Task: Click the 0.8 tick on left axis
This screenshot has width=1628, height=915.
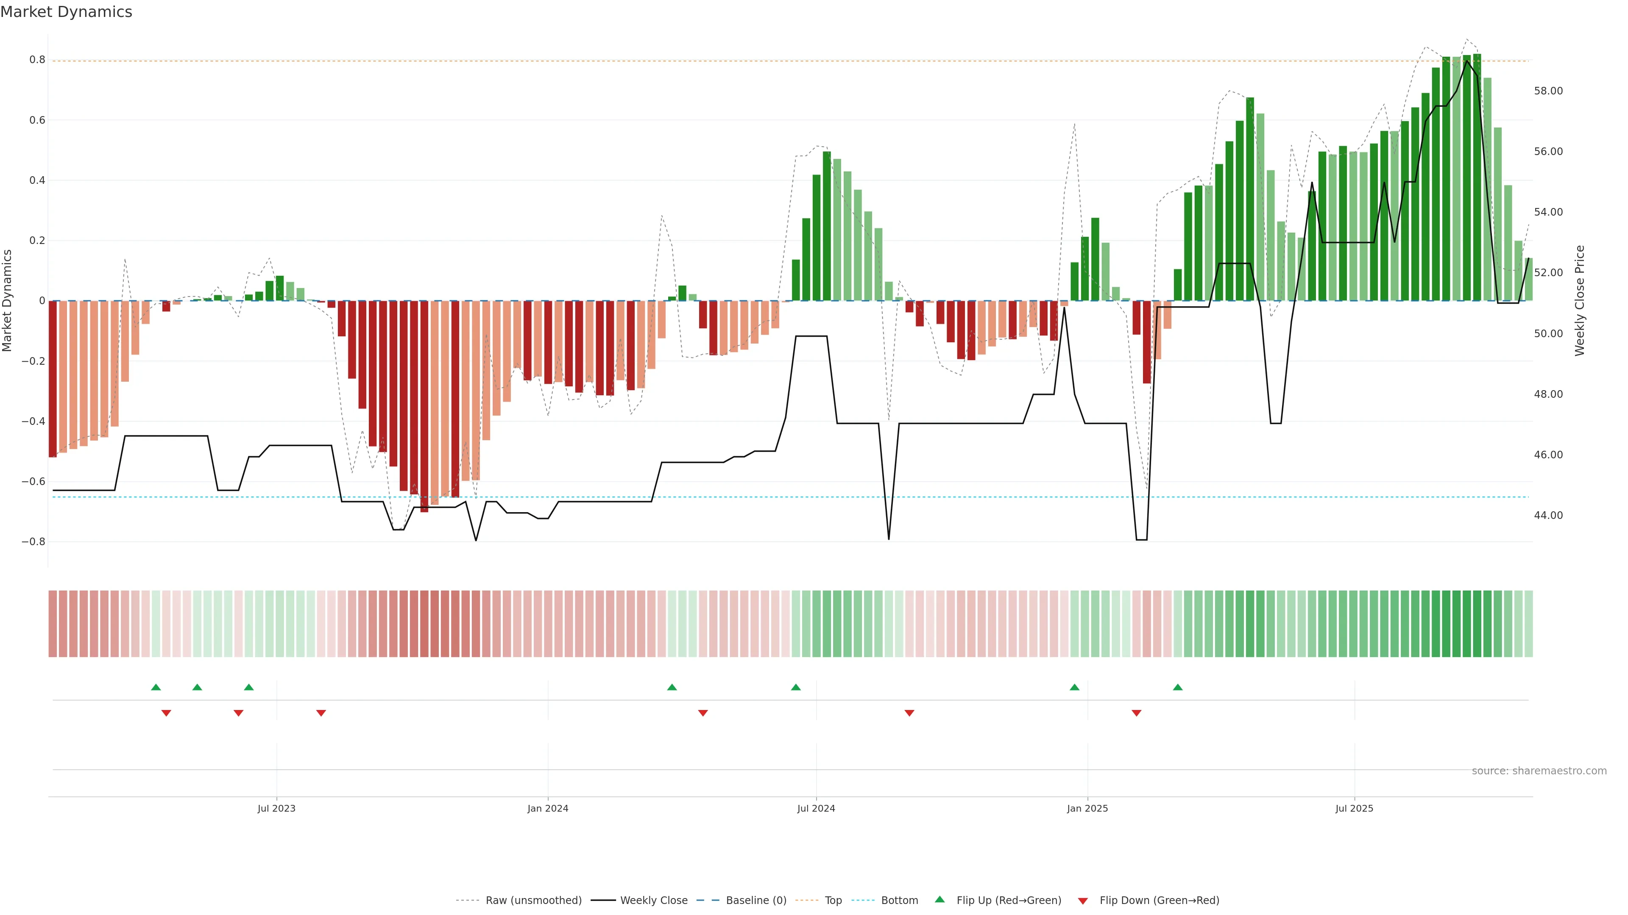Action: click(37, 60)
